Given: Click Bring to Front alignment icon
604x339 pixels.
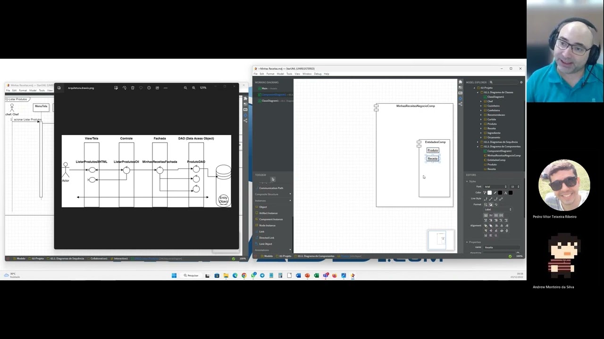Looking at the screenshot, I should click(486, 226).
